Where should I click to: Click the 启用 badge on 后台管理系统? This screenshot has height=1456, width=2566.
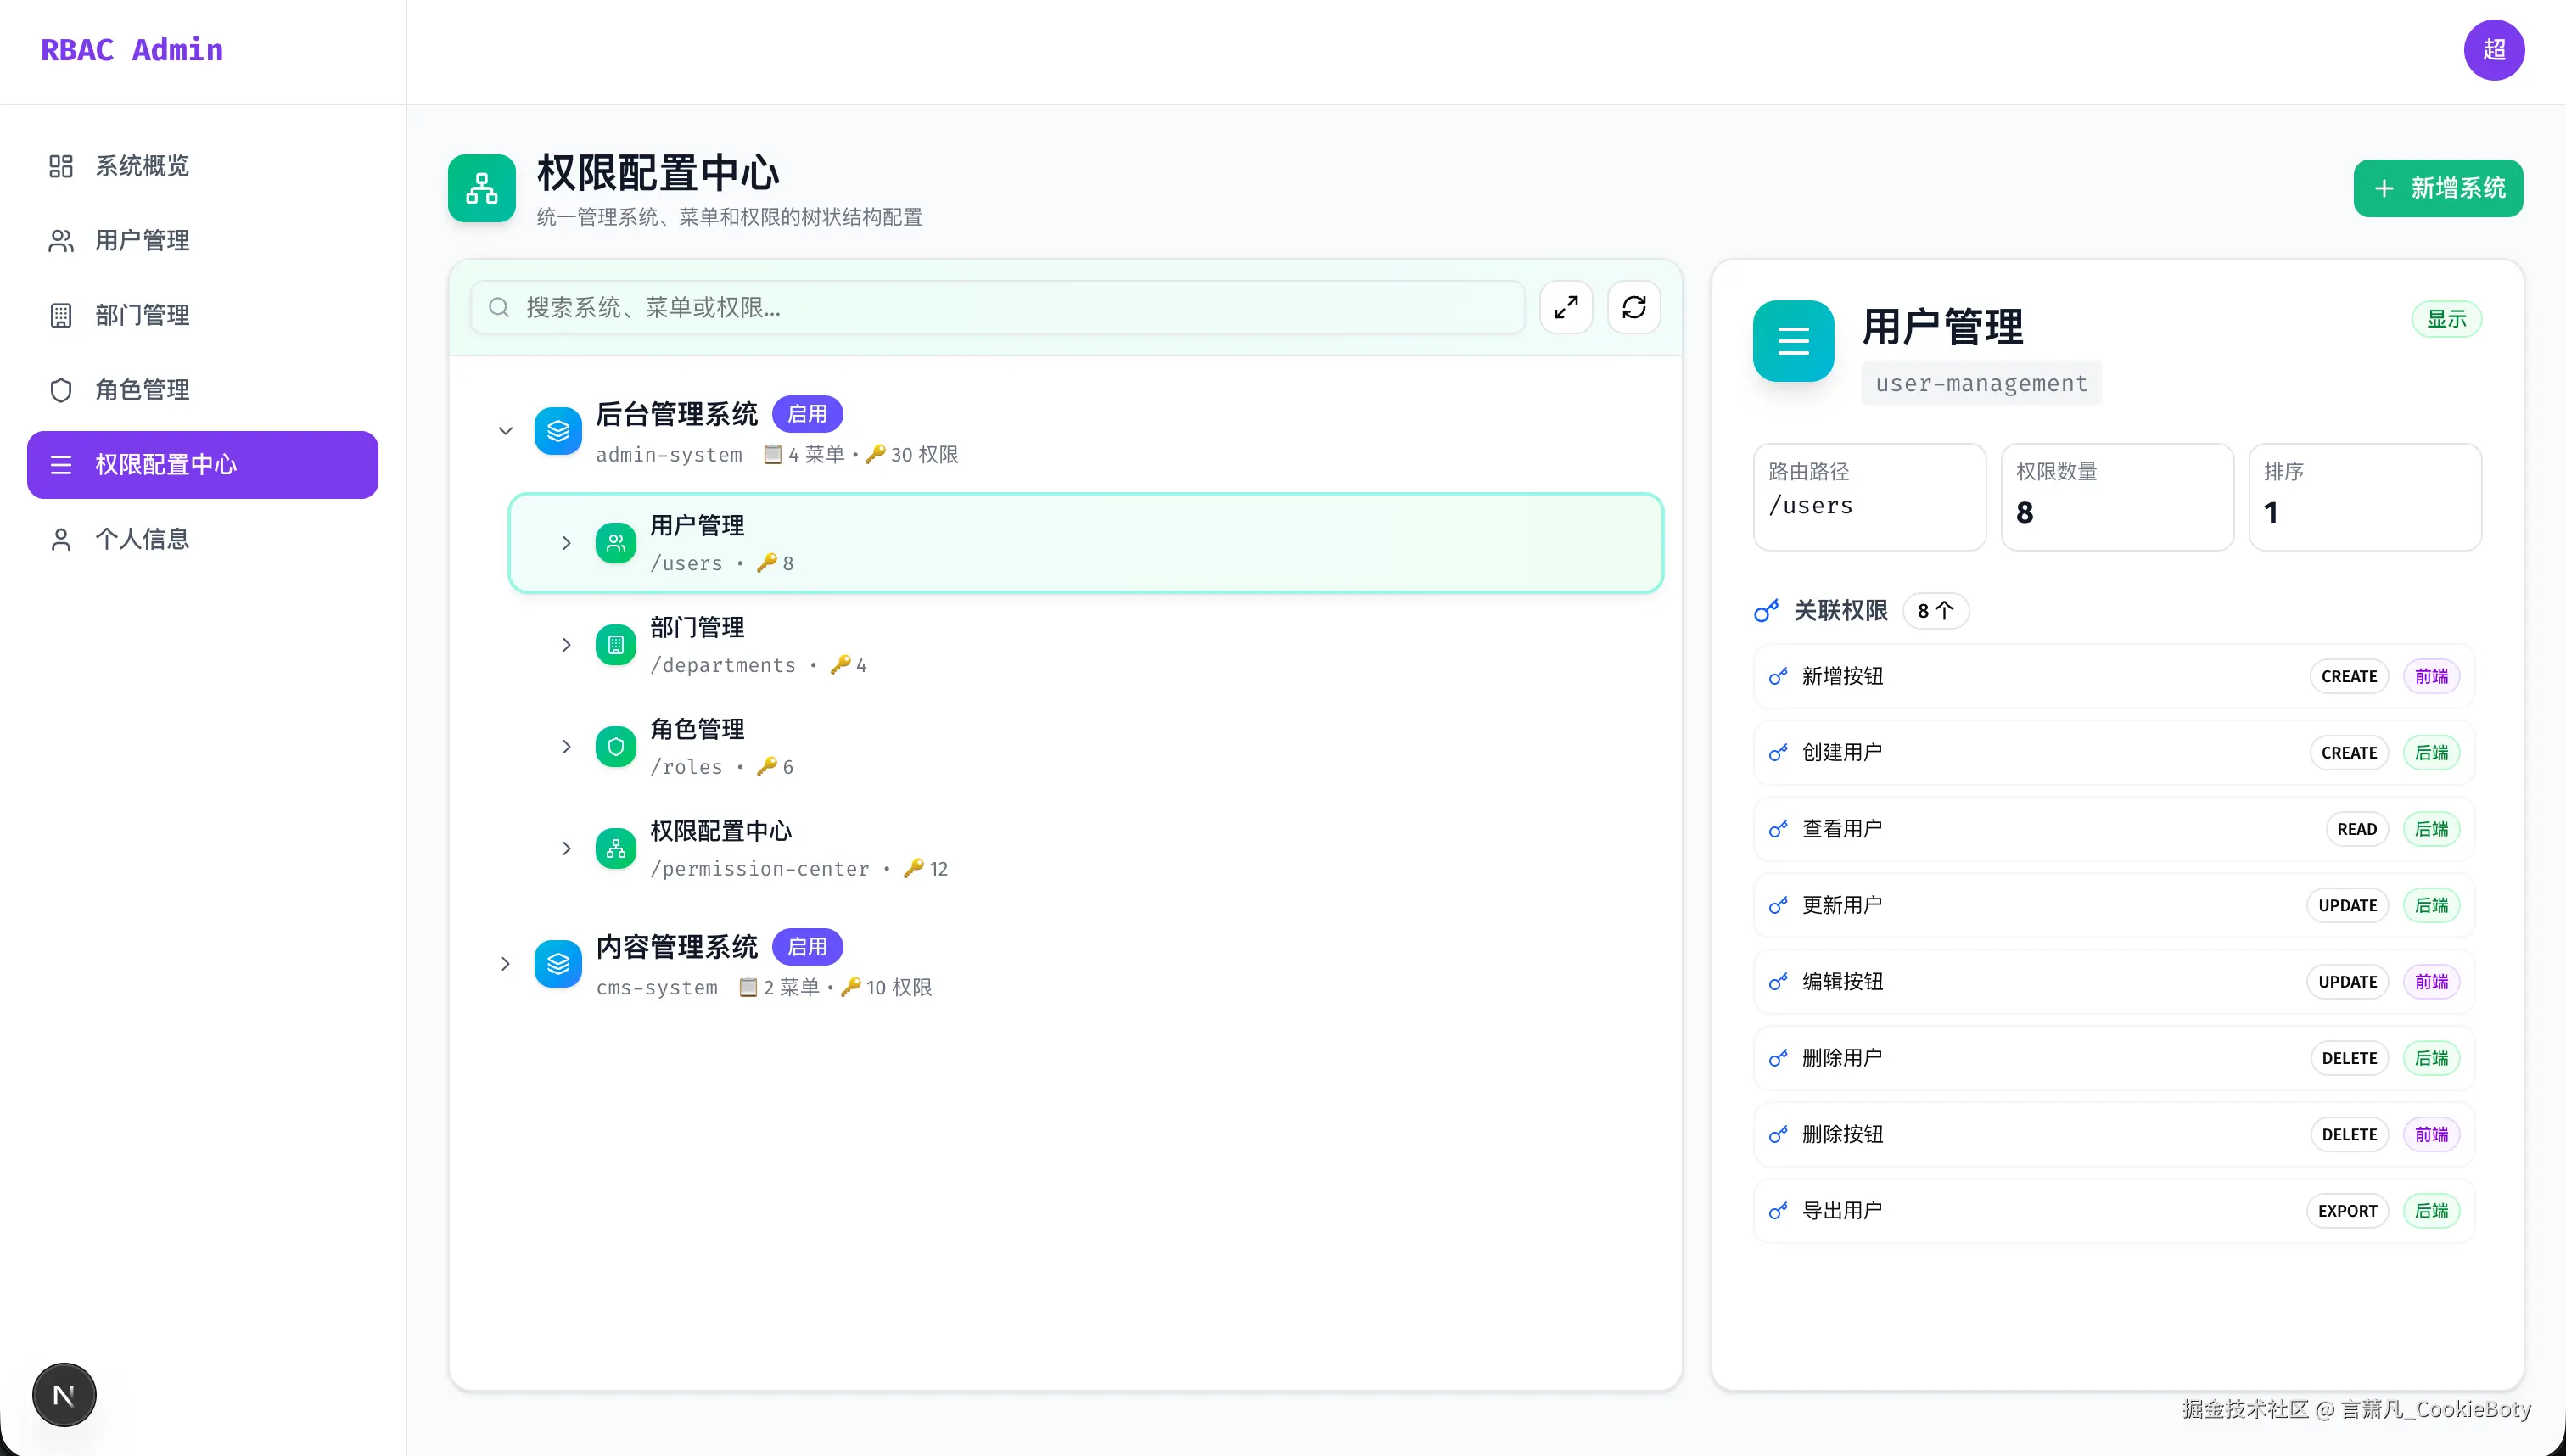pos(807,414)
